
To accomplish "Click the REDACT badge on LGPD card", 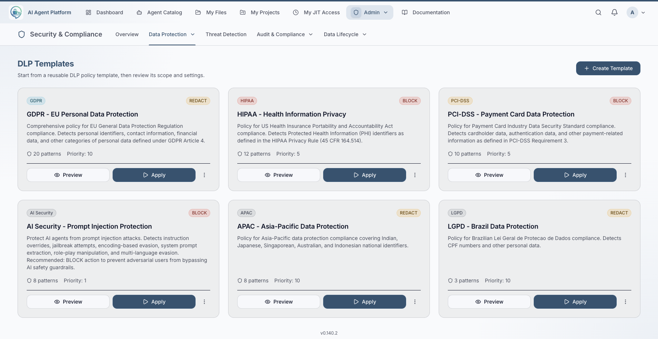I will click(619, 213).
